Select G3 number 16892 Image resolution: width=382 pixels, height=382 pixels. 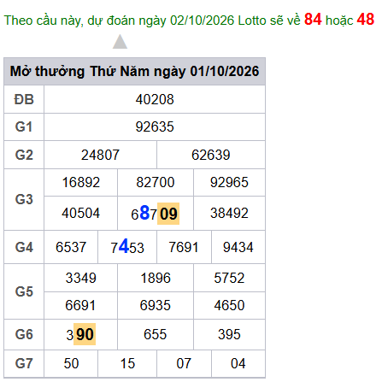pos(81,182)
